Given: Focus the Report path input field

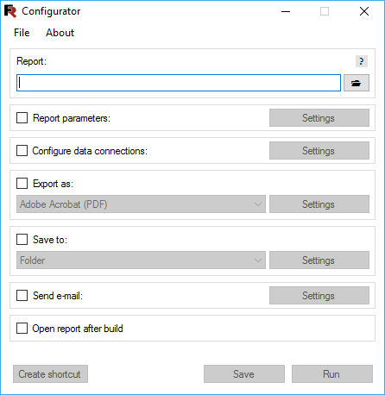Looking at the screenshot, I should point(179,83).
